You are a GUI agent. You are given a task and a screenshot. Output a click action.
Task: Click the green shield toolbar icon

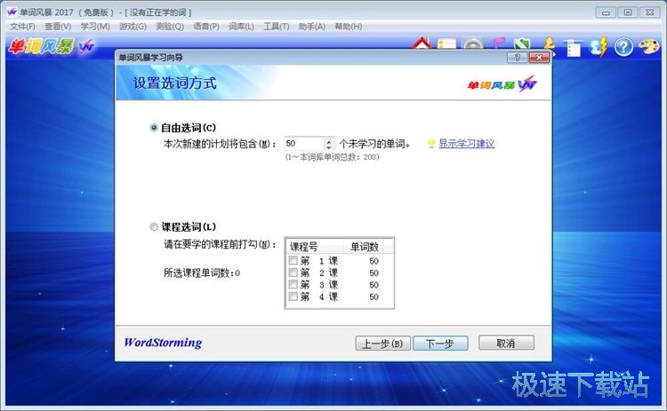coord(521,43)
